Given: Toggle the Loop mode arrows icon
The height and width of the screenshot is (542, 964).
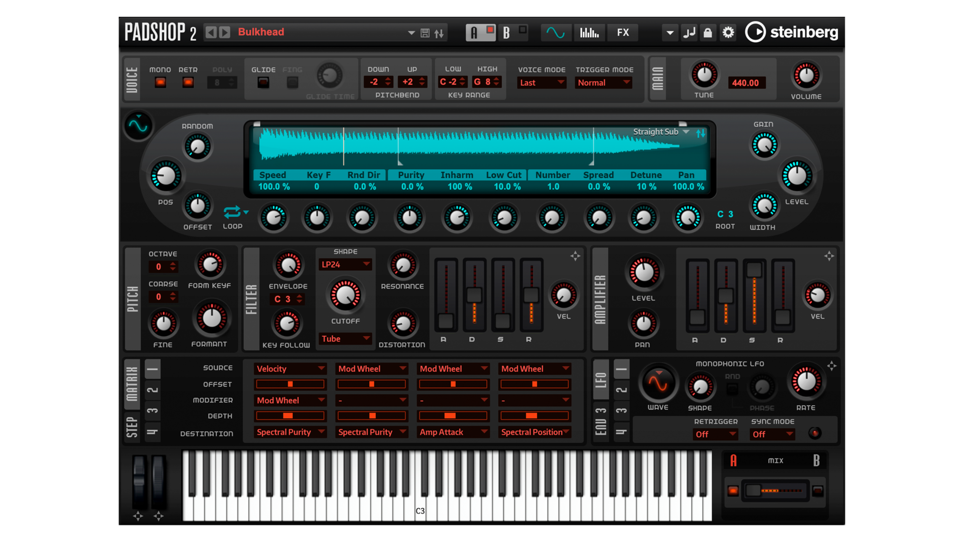Looking at the screenshot, I should pos(233,212).
